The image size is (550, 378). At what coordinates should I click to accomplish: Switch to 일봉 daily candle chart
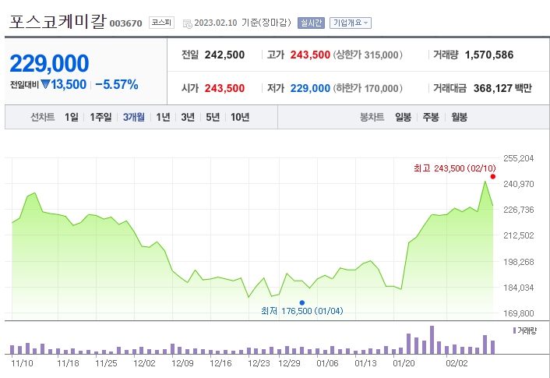tap(403, 117)
